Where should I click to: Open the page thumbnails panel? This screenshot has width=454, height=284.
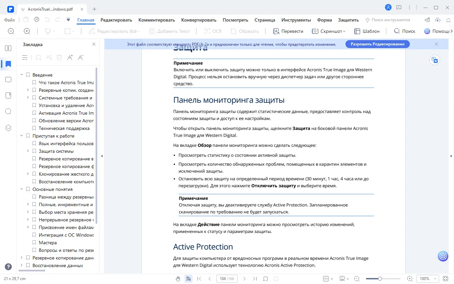pyautogui.click(x=8, y=48)
